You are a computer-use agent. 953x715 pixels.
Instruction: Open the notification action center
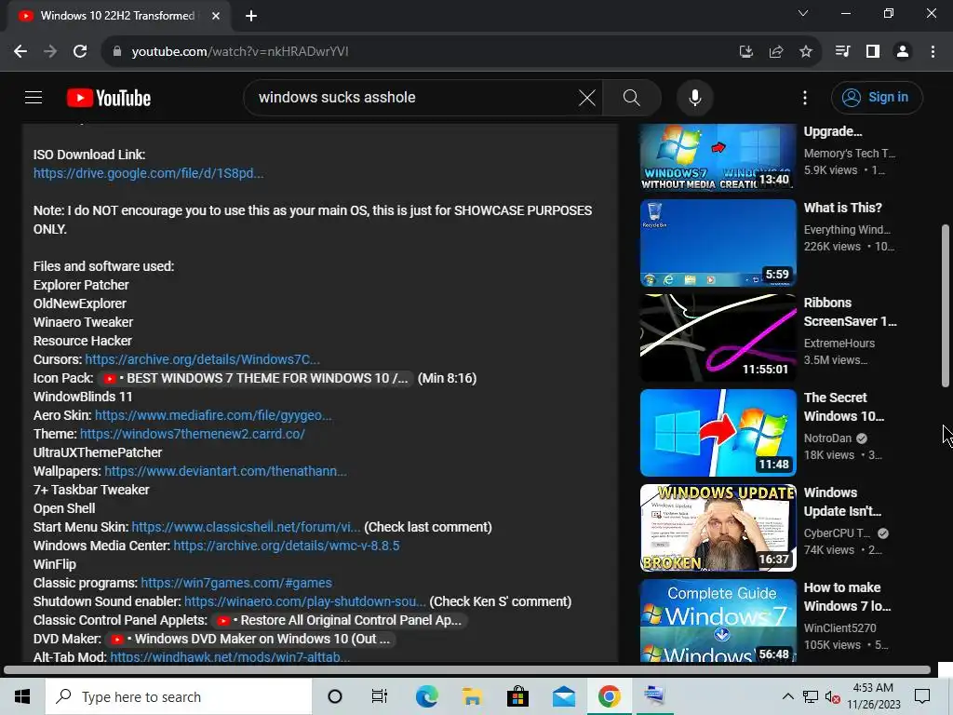(922, 696)
